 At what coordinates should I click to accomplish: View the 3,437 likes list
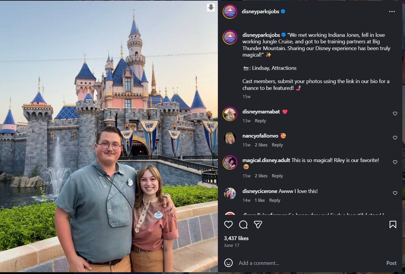236,238
